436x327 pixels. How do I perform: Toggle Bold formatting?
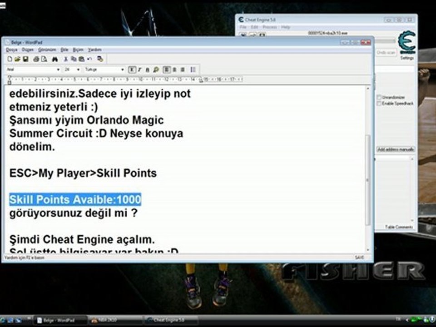tap(132, 69)
